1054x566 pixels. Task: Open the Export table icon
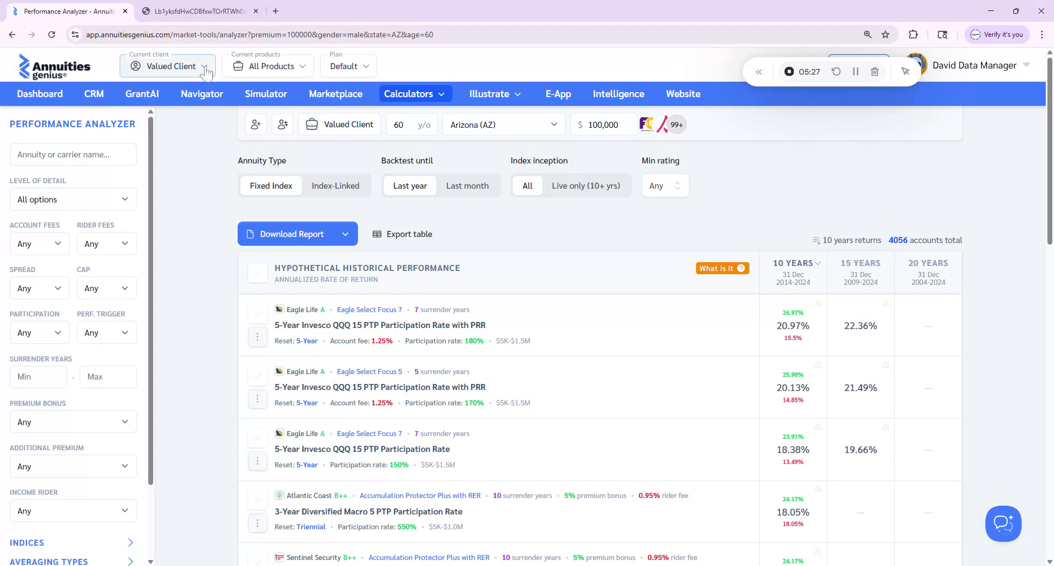(x=377, y=234)
